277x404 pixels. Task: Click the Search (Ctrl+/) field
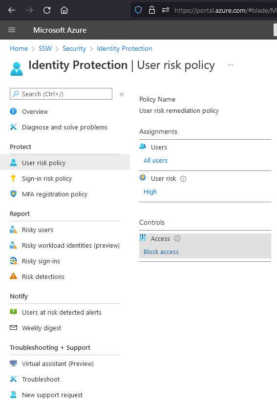point(61,94)
